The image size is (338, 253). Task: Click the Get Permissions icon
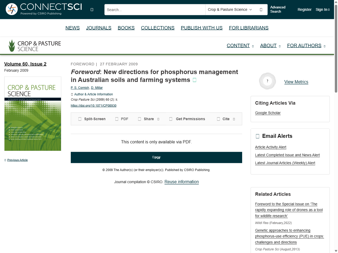pos(171,119)
